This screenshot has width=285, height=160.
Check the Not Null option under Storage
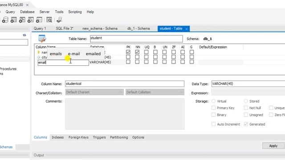click(246, 108)
